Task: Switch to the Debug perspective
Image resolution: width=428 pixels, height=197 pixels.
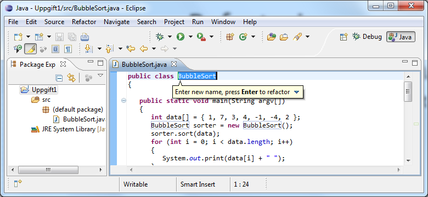Action: [367, 37]
